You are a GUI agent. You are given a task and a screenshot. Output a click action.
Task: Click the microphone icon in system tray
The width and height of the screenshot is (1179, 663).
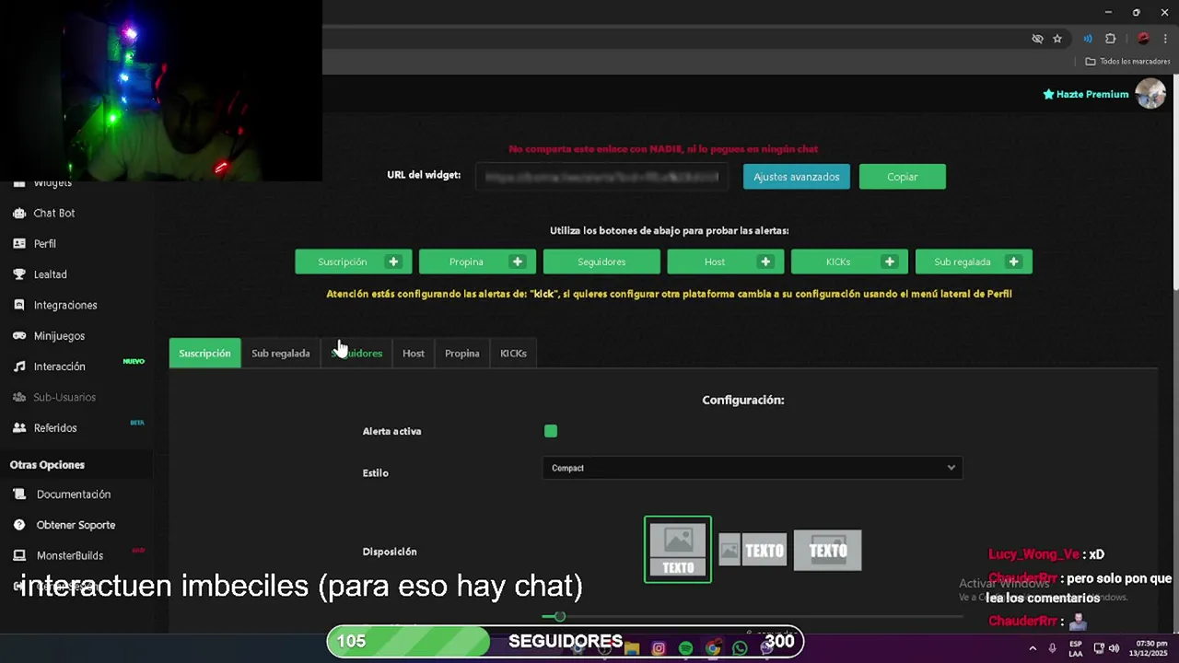pos(1052,648)
